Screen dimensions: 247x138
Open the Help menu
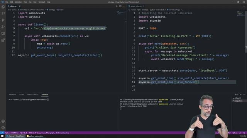coord(48,2)
